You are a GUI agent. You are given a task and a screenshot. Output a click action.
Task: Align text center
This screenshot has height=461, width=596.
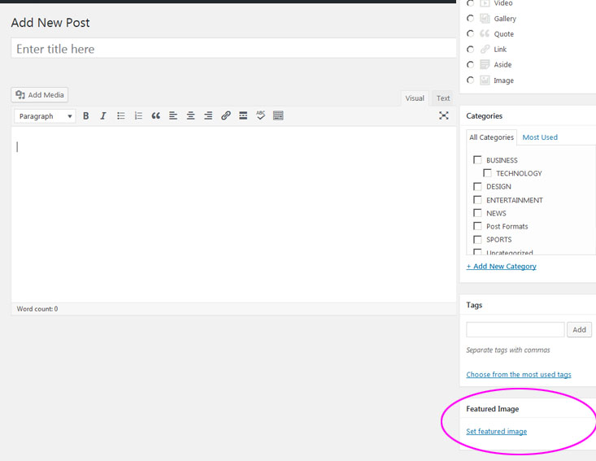pos(191,116)
